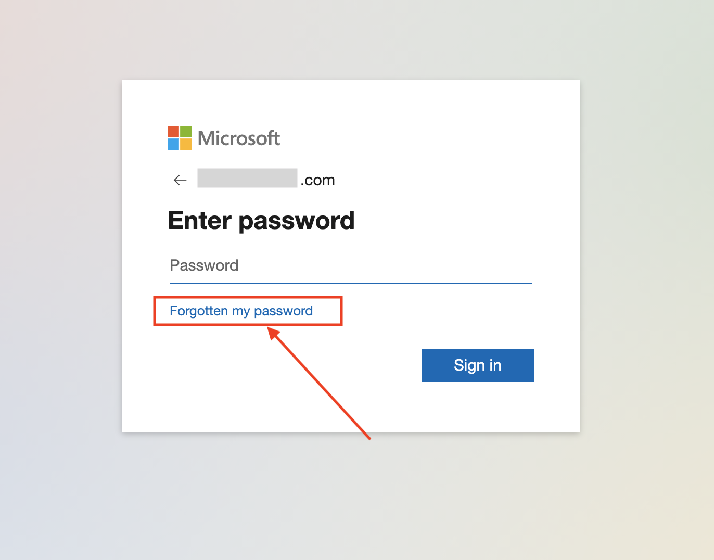Click the blue square of Microsoft logo
714x560 pixels.
click(173, 144)
